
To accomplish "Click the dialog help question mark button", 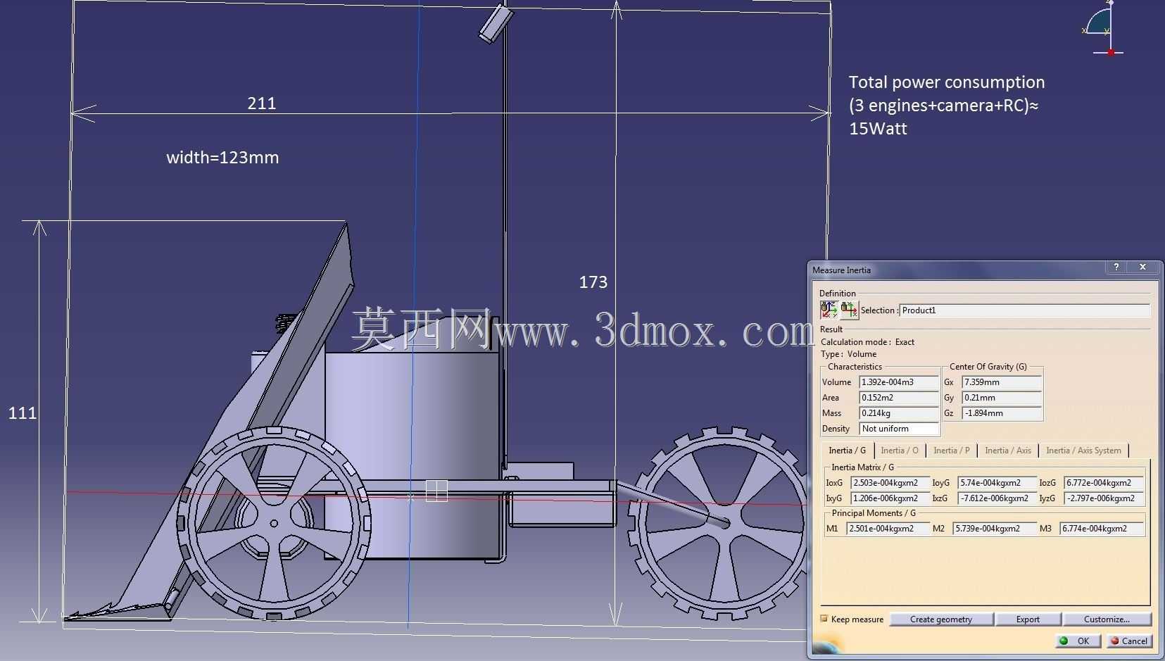I will (1116, 267).
